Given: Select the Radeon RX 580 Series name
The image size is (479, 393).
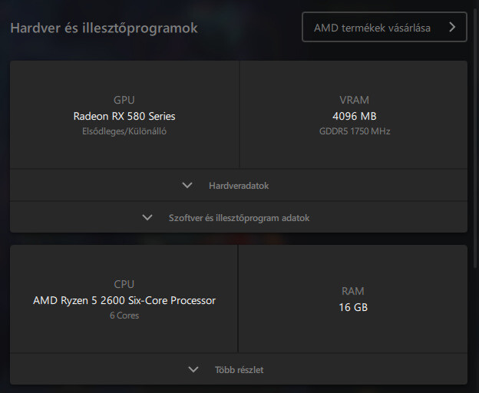Looking at the screenshot, I should (124, 117).
